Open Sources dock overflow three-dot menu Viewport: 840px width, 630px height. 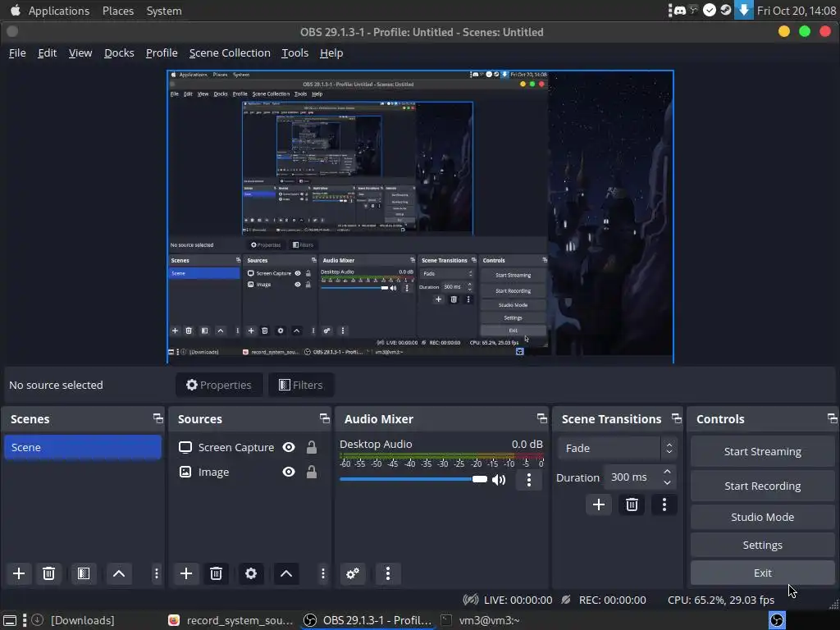coord(323,573)
